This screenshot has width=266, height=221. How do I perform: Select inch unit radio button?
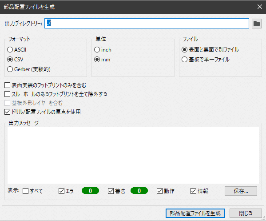[97, 50]
